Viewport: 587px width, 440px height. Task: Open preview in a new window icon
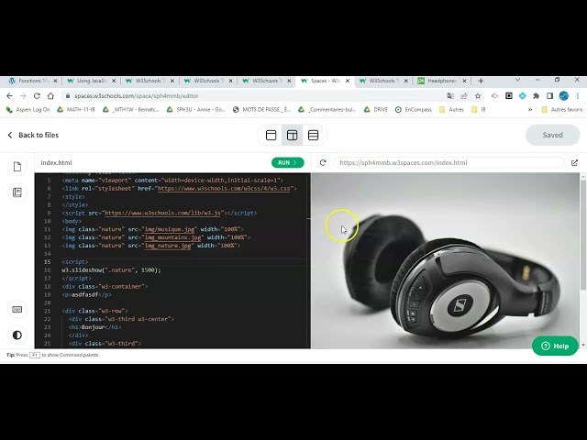[x=575, y=162]
